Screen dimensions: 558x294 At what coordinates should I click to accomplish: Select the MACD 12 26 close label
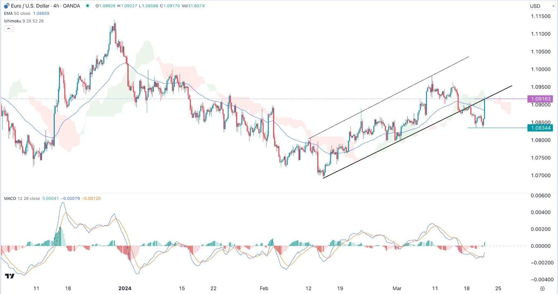click(22, 198)
